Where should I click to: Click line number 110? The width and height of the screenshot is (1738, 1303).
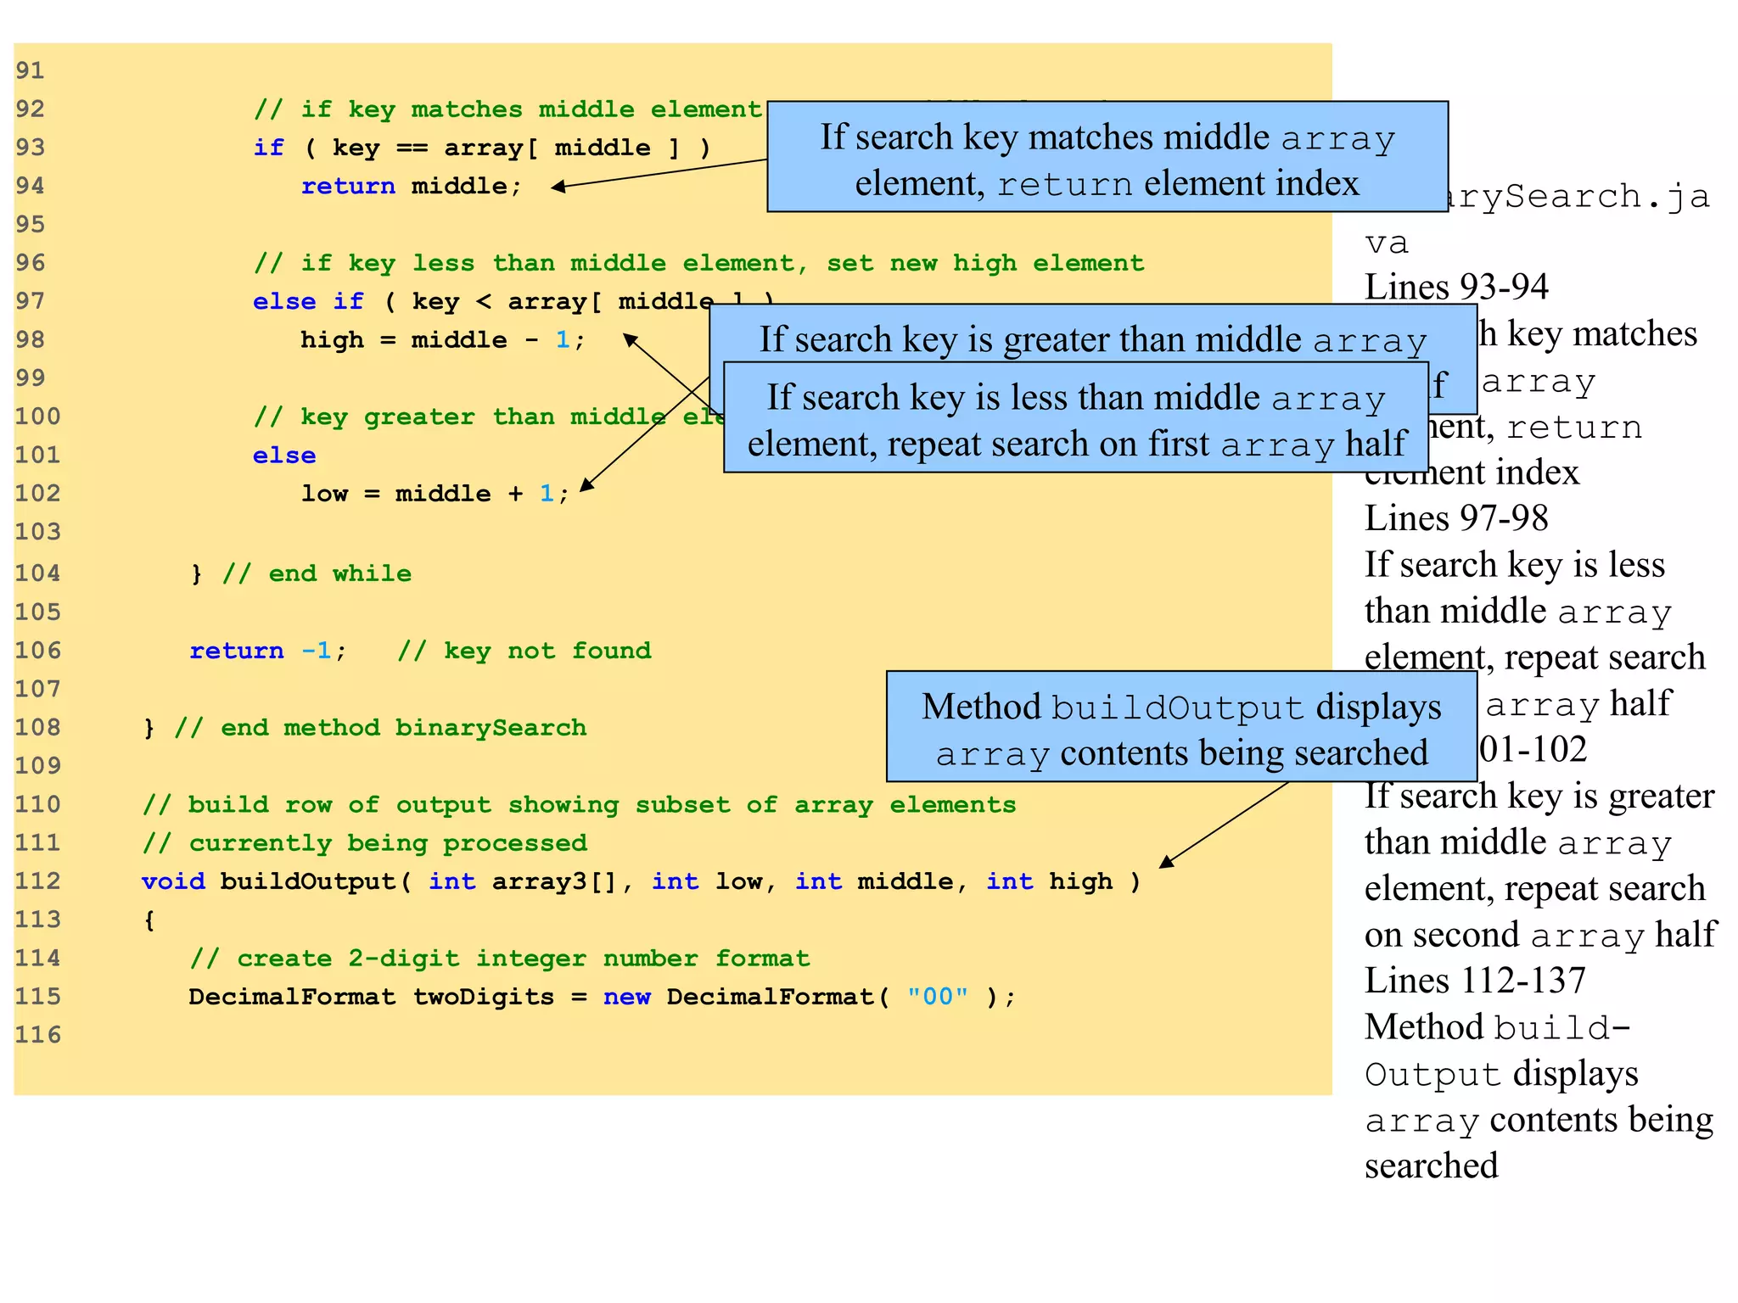(38, 804)
